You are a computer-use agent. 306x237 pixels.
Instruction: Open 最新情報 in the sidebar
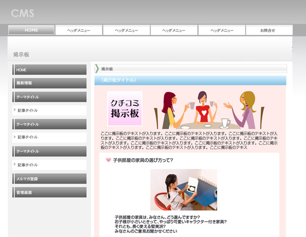(x=49, y=83)
